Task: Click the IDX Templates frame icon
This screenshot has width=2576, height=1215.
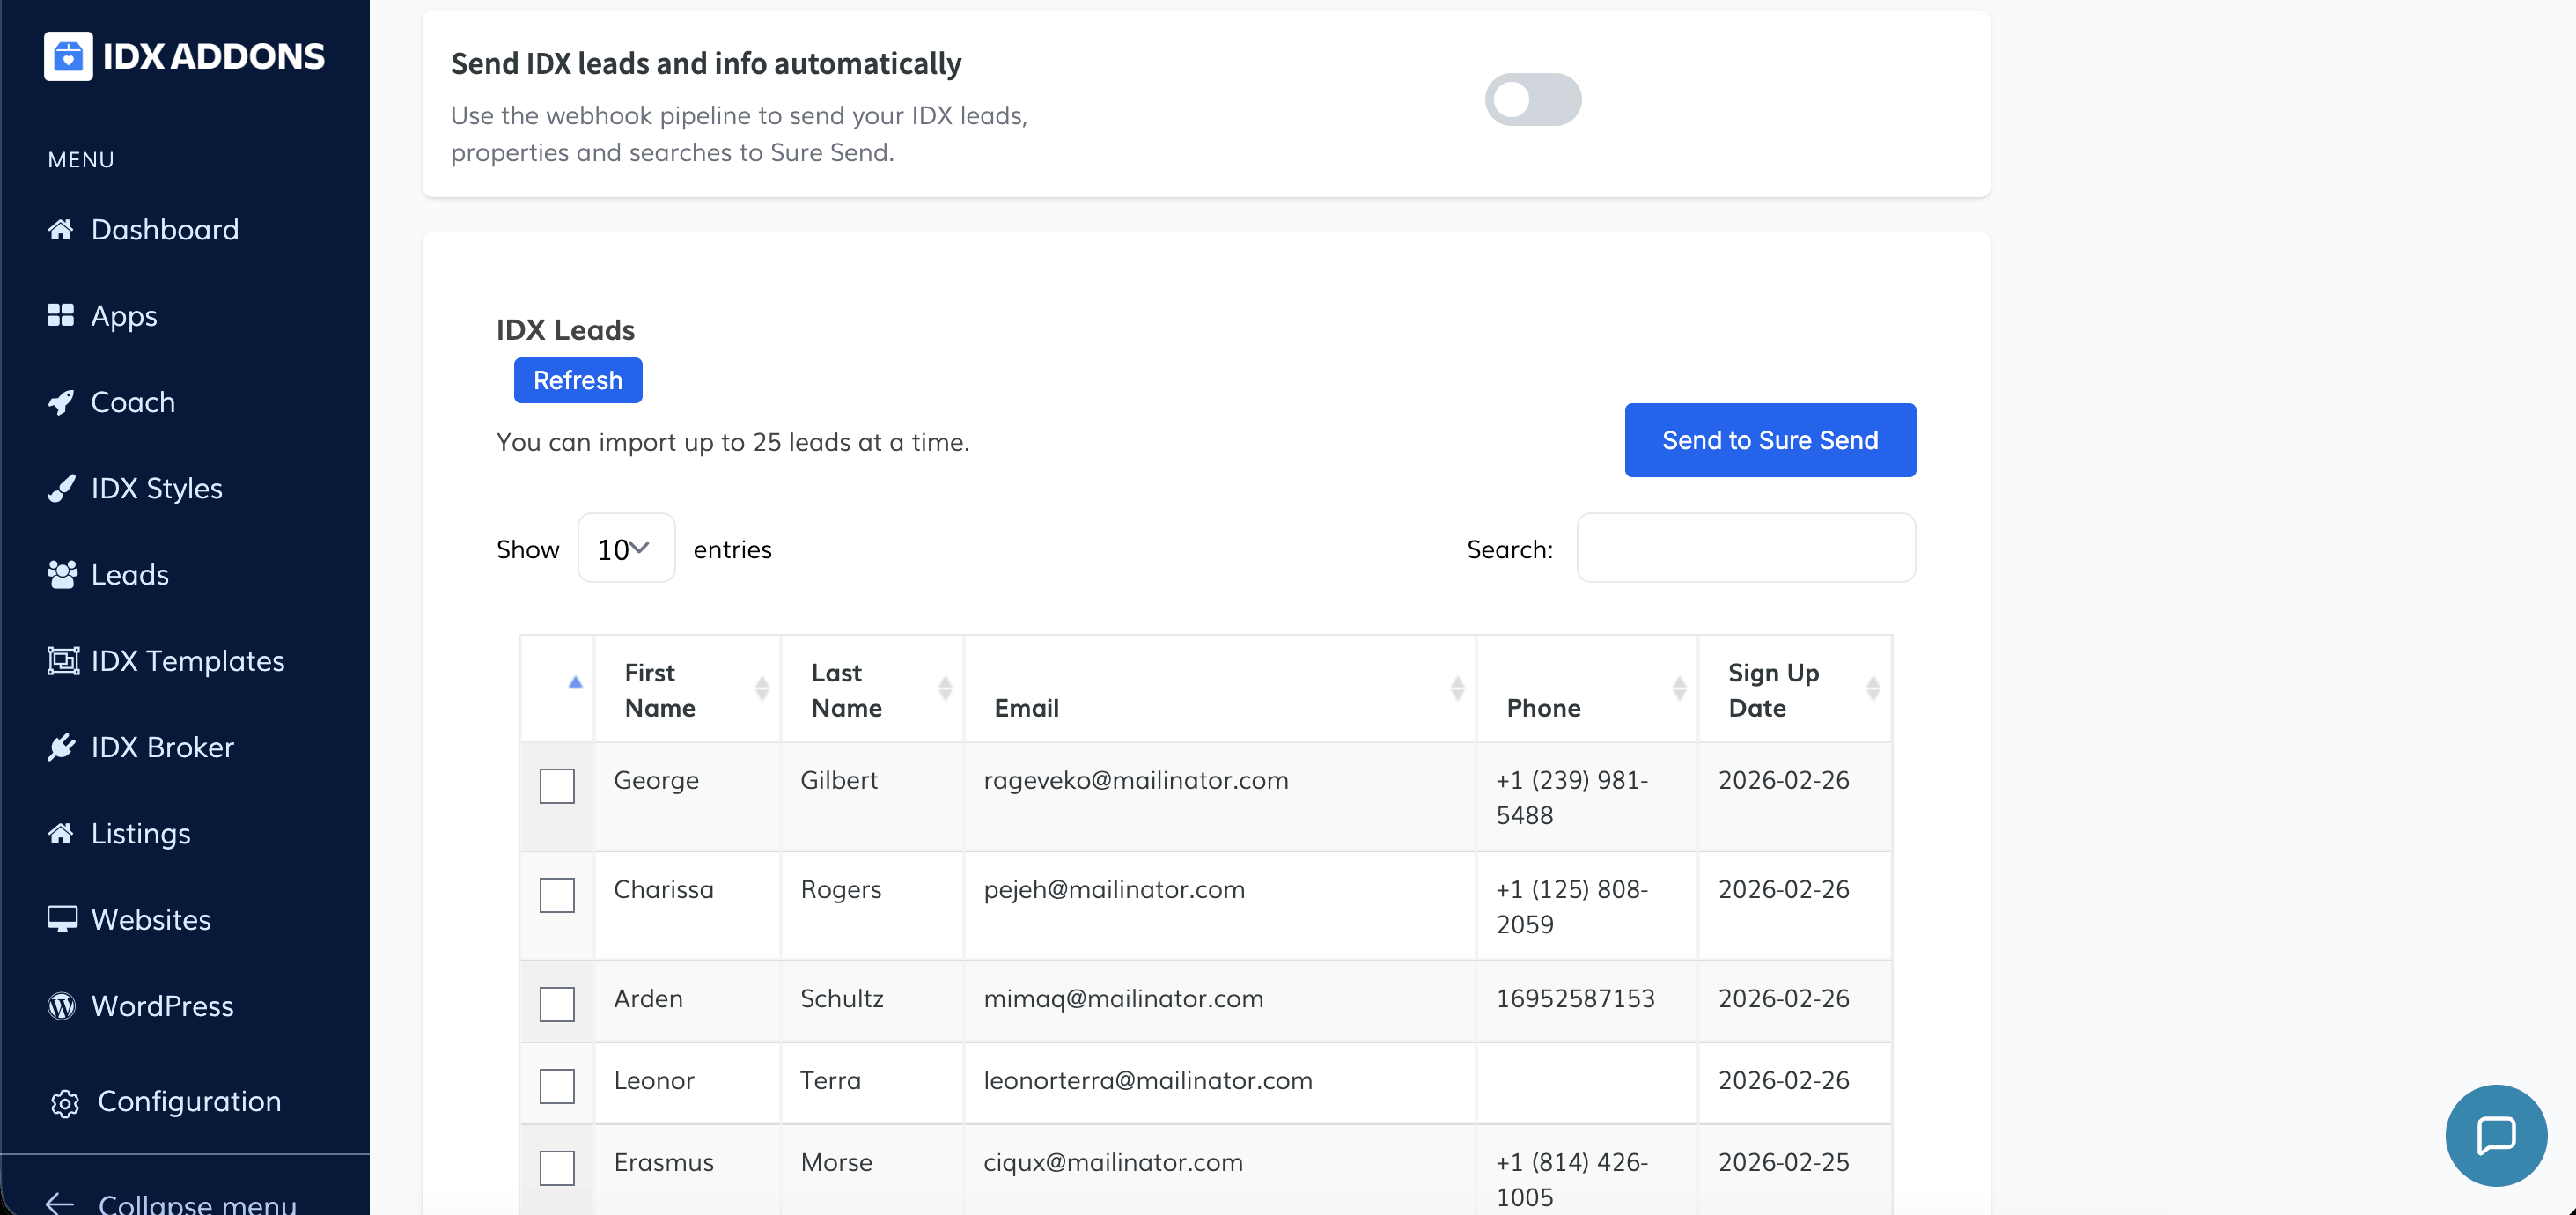Action: (x=62, y=661)
